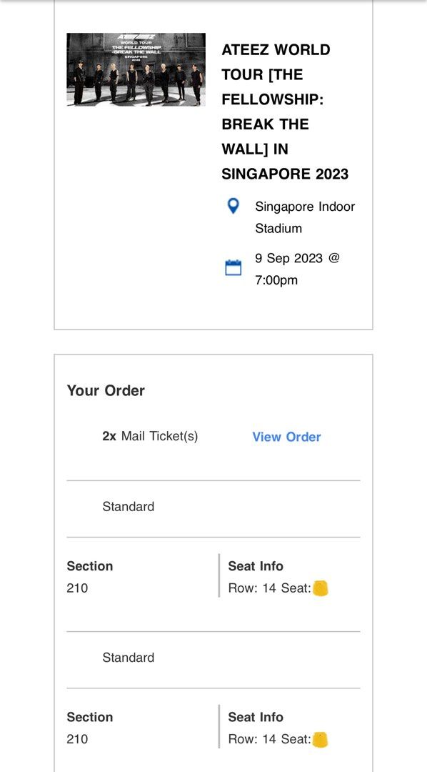This screenshot has height=772, width=427.
Task: Click the View Order link
Action: click(x=285, y=437)
